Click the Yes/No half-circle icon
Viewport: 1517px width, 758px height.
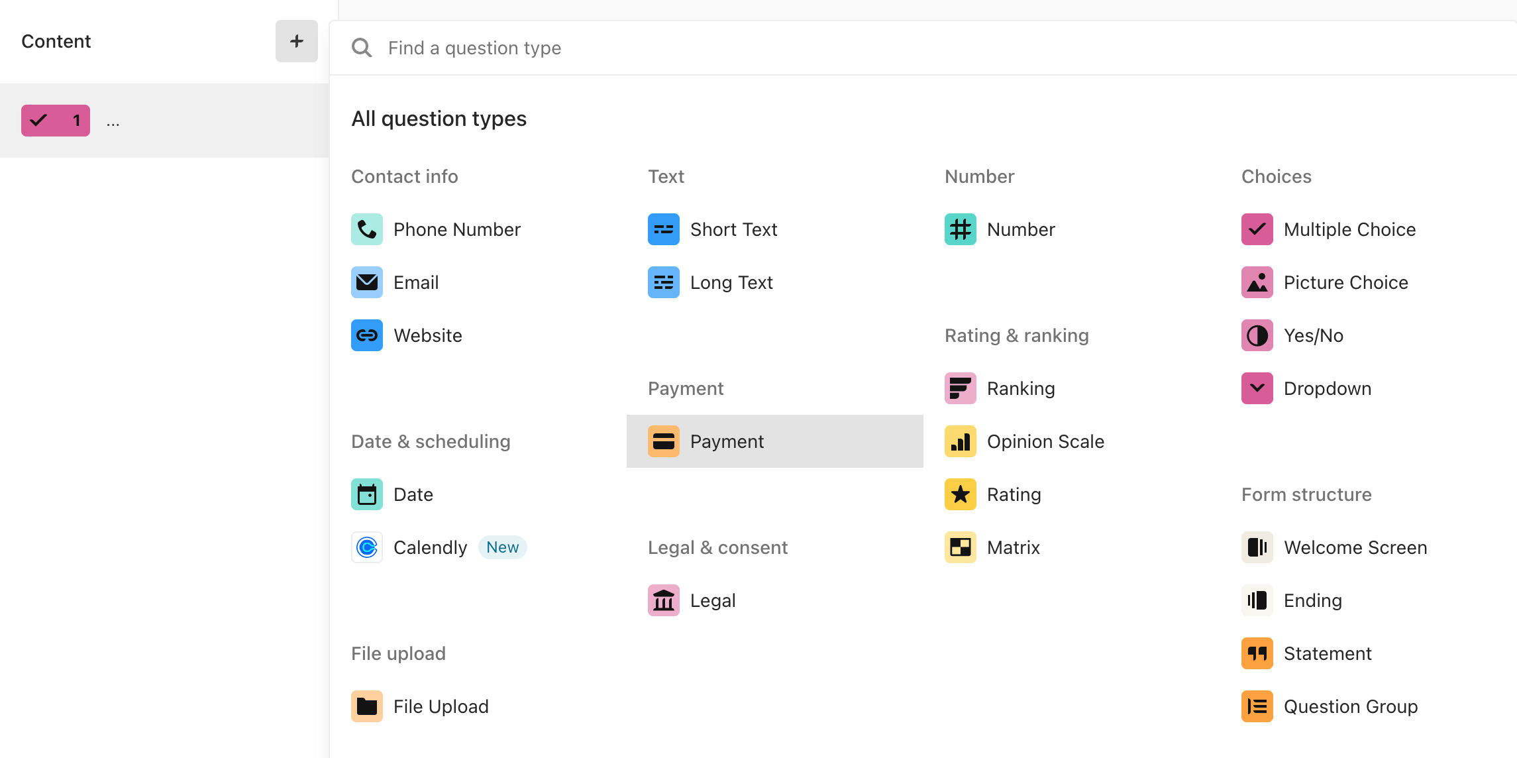(x=1257, y=335)
